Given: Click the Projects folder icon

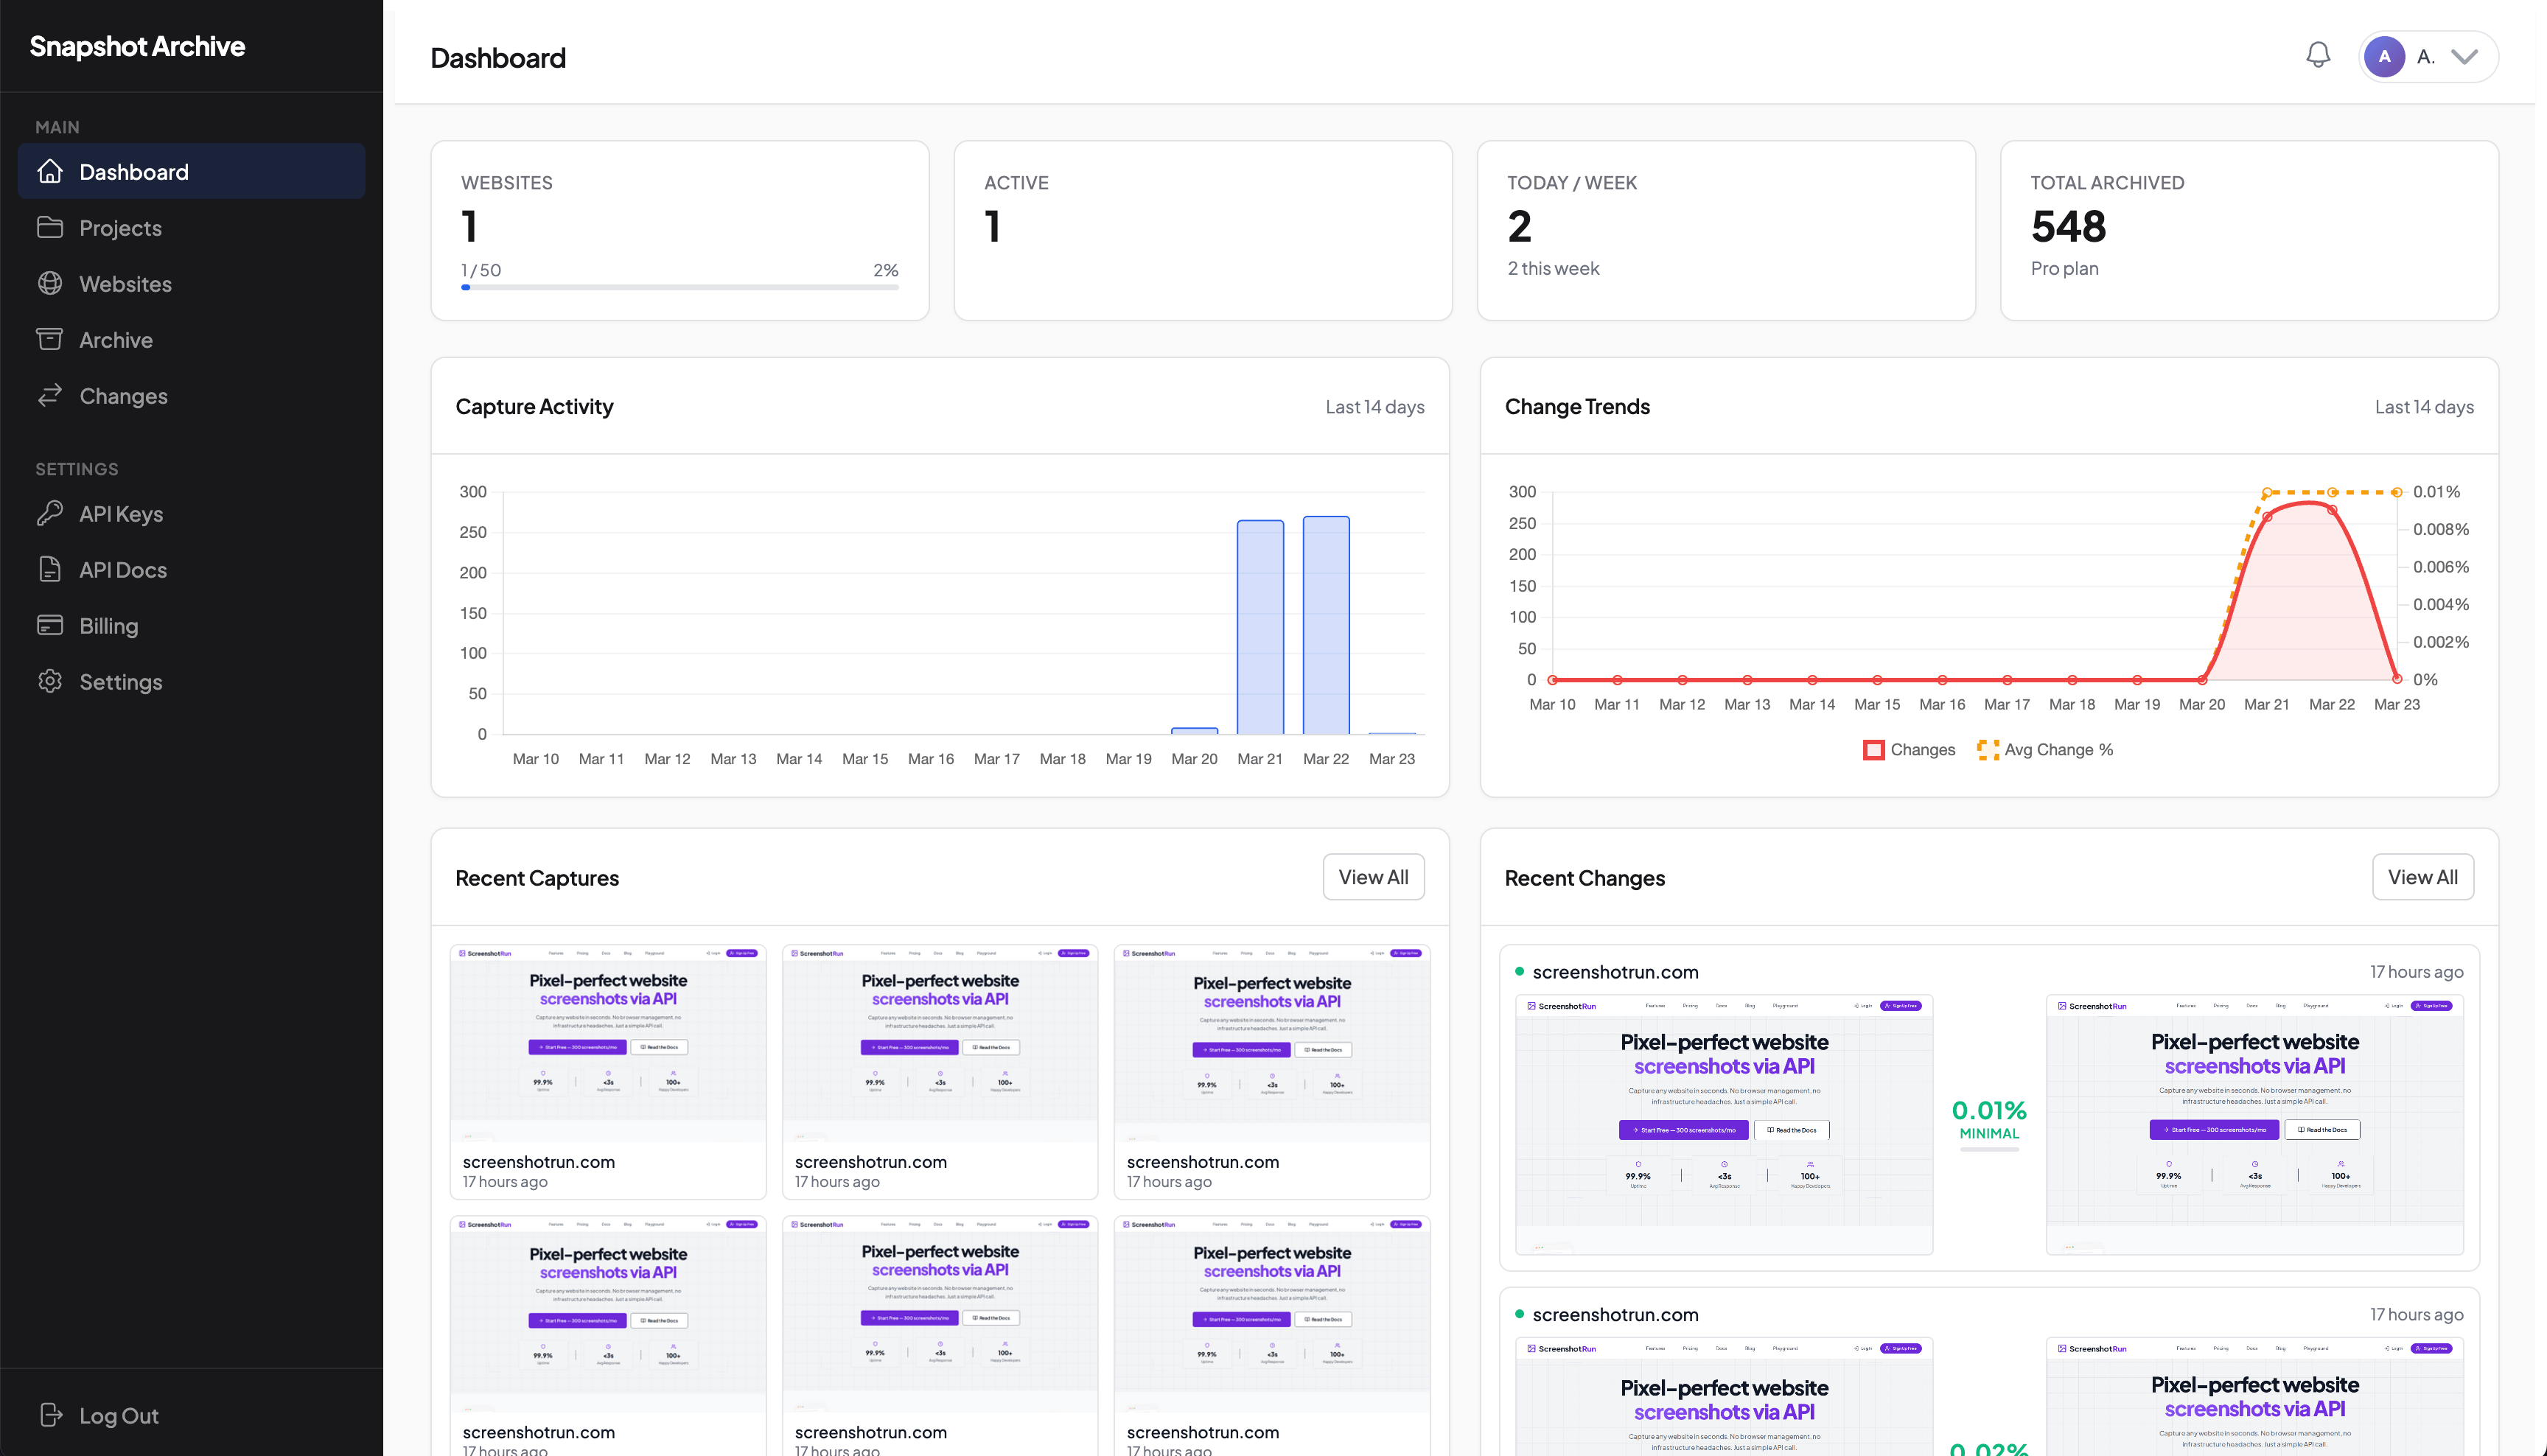Looking at the screenshot, I should pyautogui.click(x=50, y=227).
